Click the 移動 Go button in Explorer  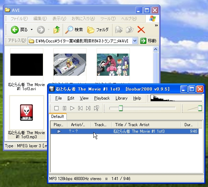(x=148, y=41)
